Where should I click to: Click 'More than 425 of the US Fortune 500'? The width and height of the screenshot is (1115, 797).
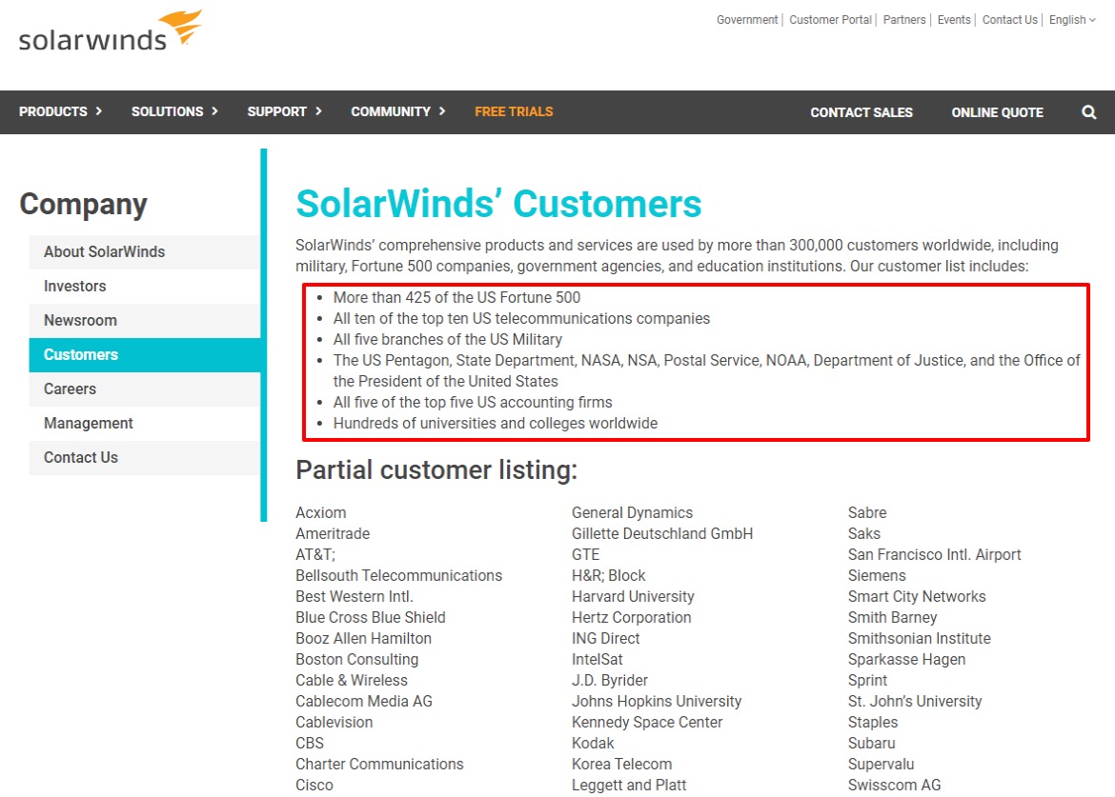[x=456, y=298]
